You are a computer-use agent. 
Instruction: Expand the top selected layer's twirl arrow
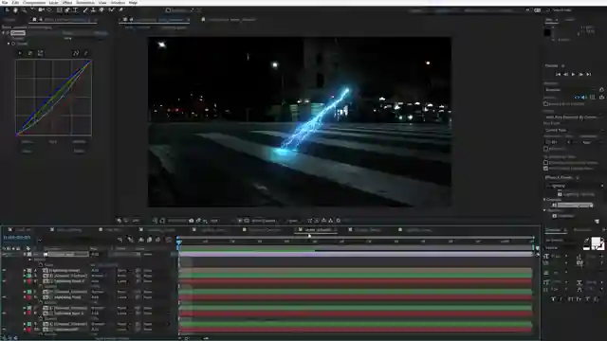point(25,255)
